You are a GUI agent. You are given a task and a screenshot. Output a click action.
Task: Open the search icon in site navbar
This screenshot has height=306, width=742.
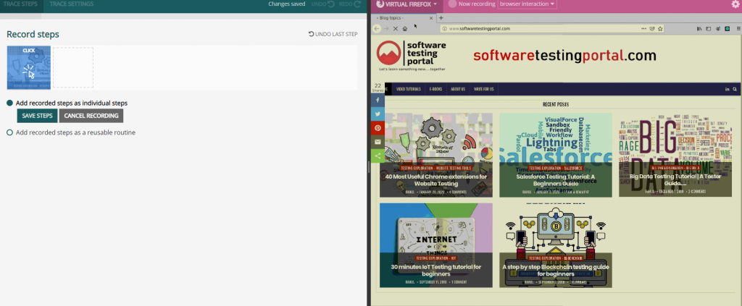pyautogui.click(x=735, y=89)
